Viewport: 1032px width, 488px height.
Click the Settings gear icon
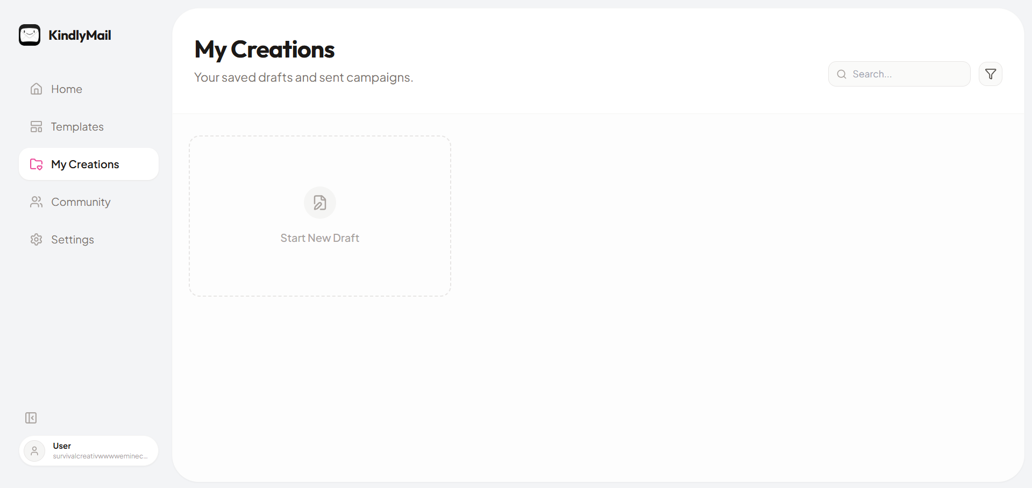[x=35, y=239]
